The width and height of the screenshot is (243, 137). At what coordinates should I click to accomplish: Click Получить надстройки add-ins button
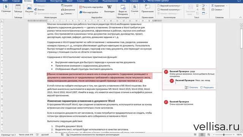click(x=91, y=7)
